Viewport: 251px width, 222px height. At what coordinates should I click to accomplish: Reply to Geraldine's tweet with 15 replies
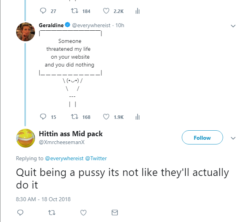43,117
